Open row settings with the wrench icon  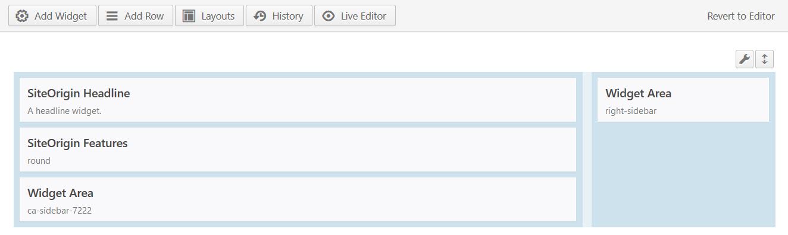coord(745,59)
